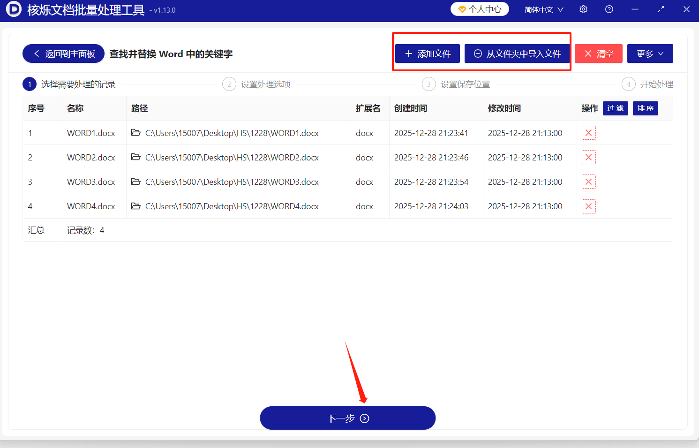Click the fullscreen expand arrow icon
Viewport: 699px width, 448px height.
(661, 9)
